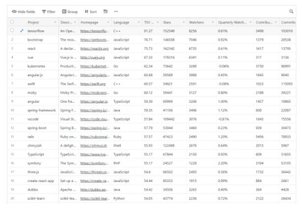Click the Hide fields eye button

click(x=24, y=12)
